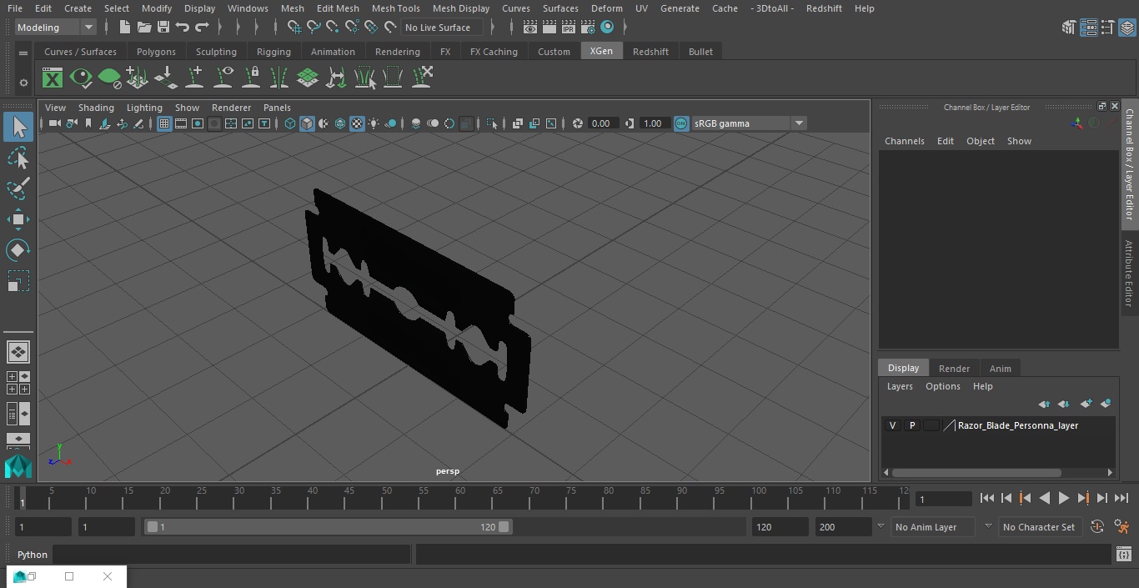Image resolution: width=1139 pixels, height=588 pixels.
Task: Switch to the Render layer tab
Action: [954, 369]
